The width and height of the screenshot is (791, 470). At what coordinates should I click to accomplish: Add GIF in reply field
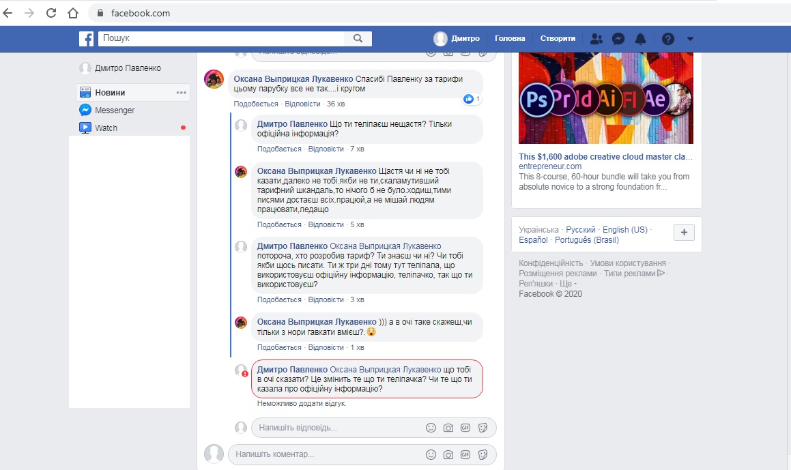465,428
